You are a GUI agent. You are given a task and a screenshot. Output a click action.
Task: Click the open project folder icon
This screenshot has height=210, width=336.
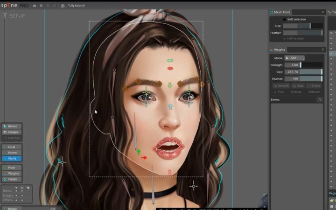(34, 6)
